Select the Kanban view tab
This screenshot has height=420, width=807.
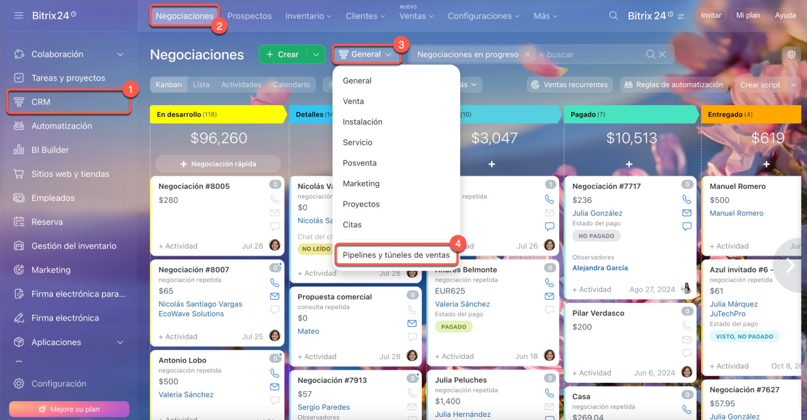click(168, 84)
